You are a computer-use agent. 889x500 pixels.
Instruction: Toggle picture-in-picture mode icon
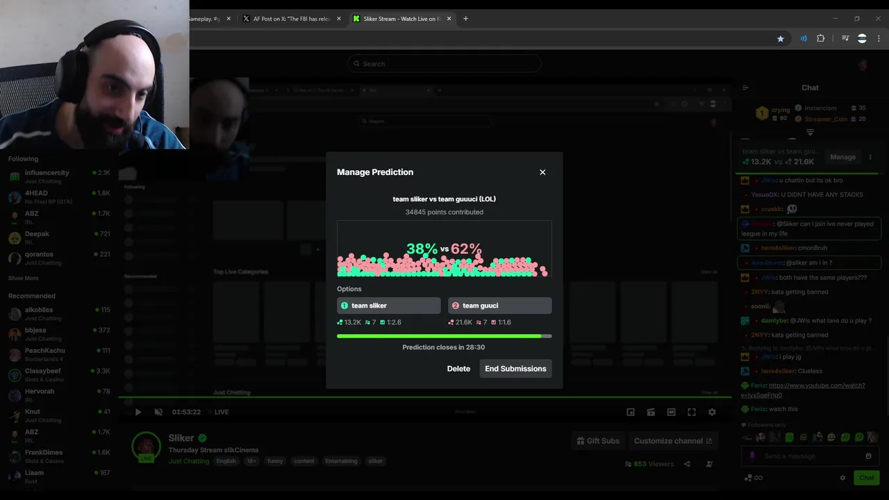point(631,412)
